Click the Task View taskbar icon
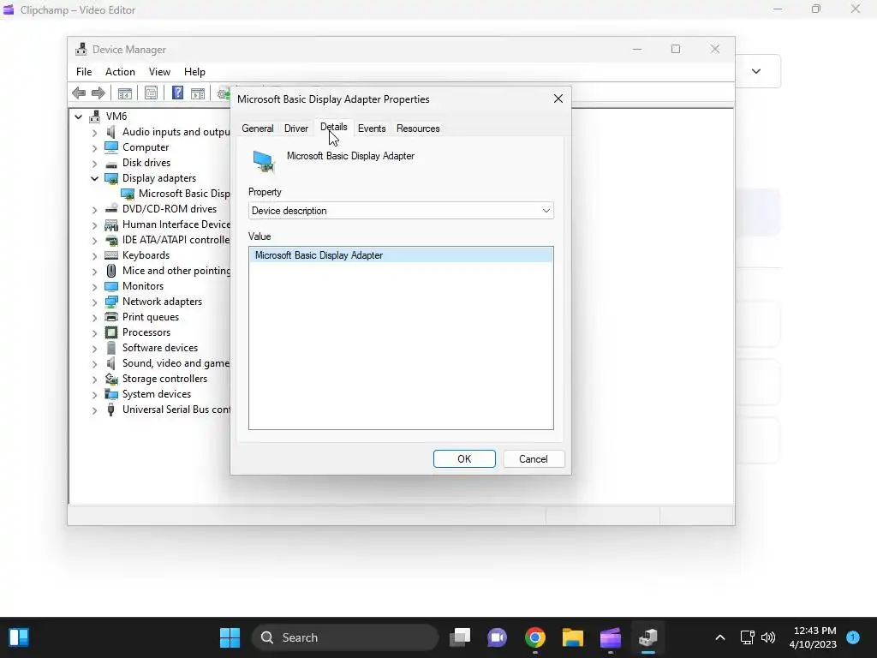 pyautogui.click(x=460, y=637)
